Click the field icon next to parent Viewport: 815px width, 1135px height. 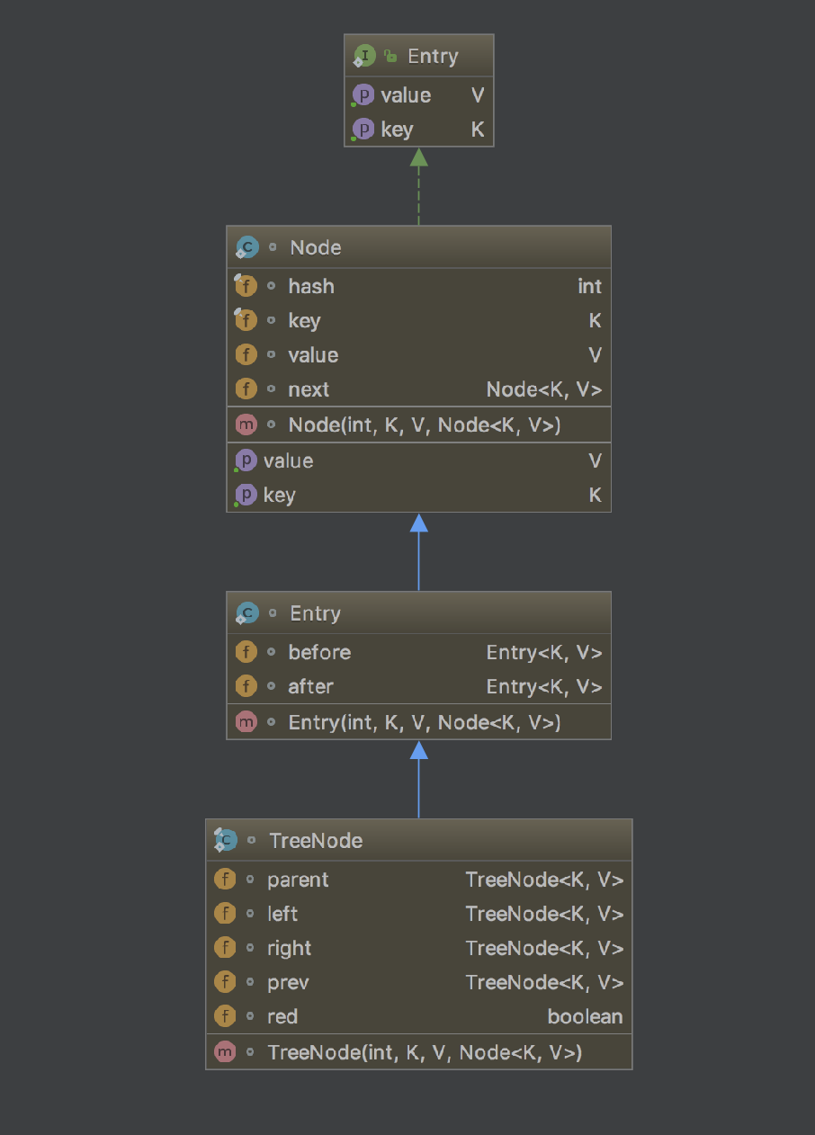click(x=224, y=880)
